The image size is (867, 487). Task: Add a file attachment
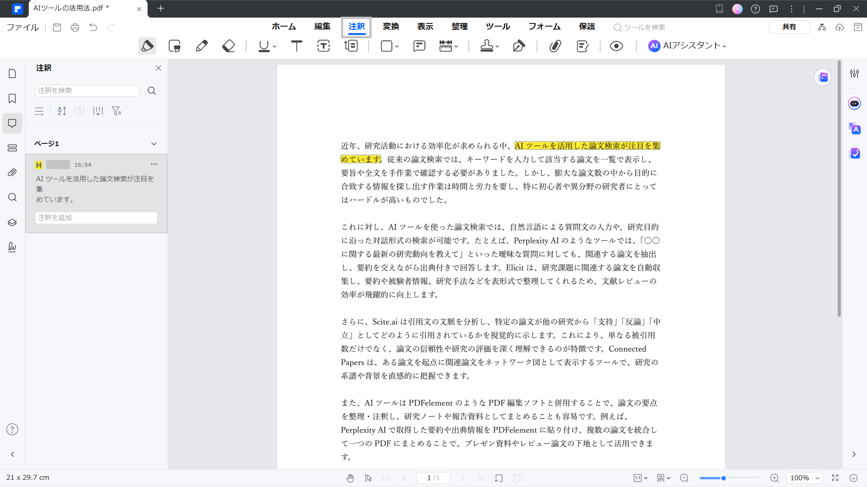[x=555, y=46]
